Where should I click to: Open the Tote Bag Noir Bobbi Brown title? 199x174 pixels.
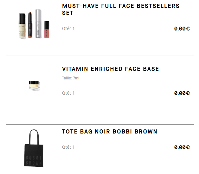(110, 132)
